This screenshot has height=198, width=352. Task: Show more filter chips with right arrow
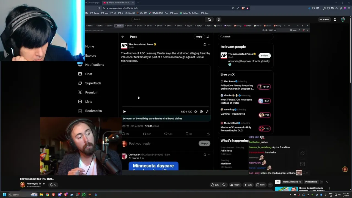(x=327, y=182)
